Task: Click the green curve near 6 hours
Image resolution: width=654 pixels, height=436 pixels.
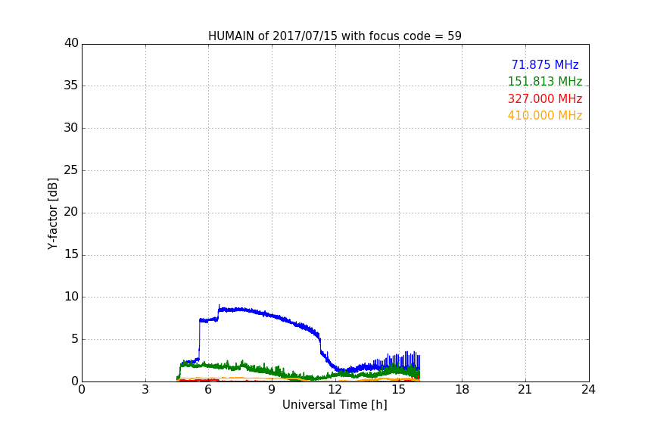Action: click(208, 366)
